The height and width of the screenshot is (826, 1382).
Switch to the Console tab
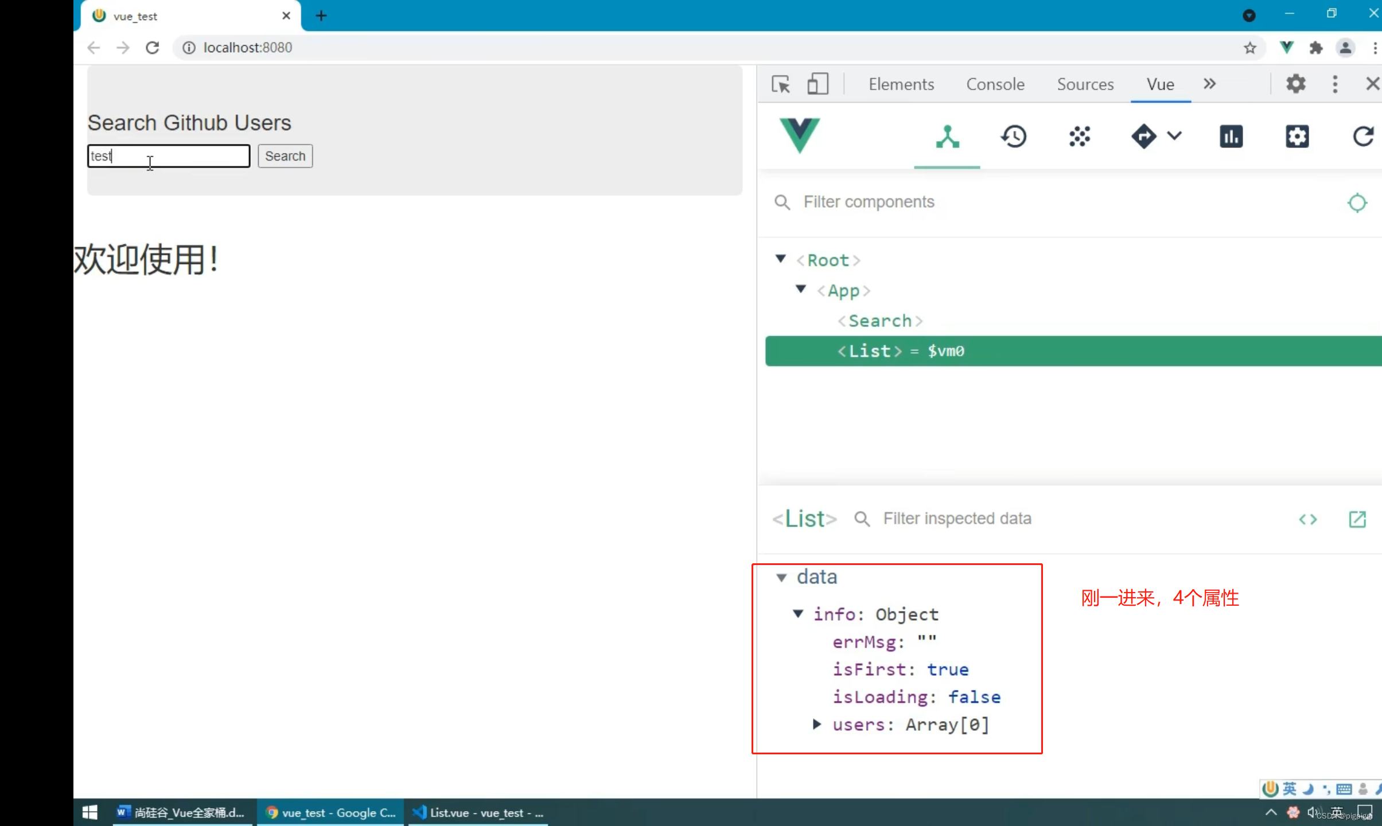[995, 84]
